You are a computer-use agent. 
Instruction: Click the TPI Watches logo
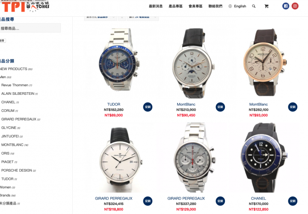[x=25, y=6]
